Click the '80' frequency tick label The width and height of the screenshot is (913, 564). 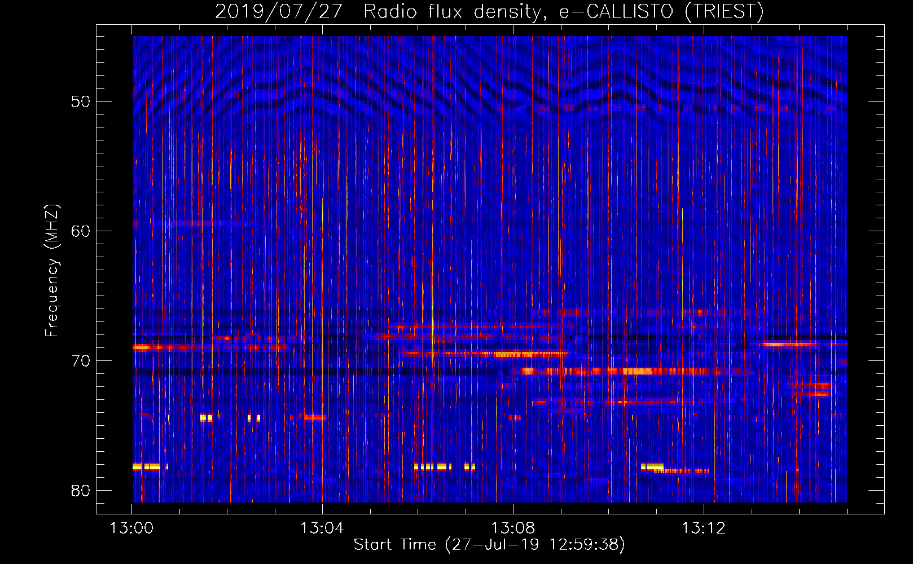pos(81,491)
